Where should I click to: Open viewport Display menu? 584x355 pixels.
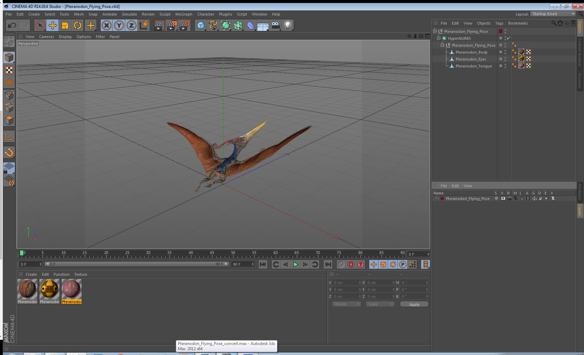(65, 37)
